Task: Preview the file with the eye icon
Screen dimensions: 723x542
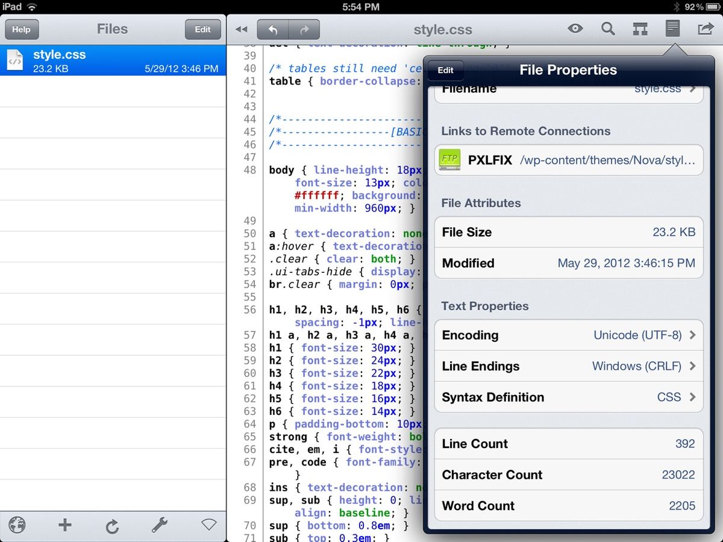Action: 575,28
